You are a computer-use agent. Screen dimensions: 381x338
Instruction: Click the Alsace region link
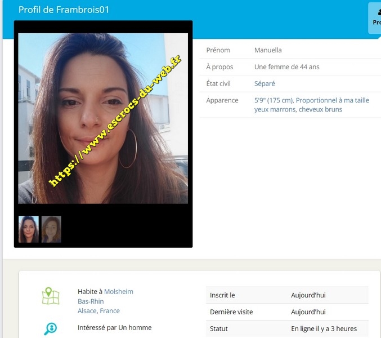coord(87,311)
